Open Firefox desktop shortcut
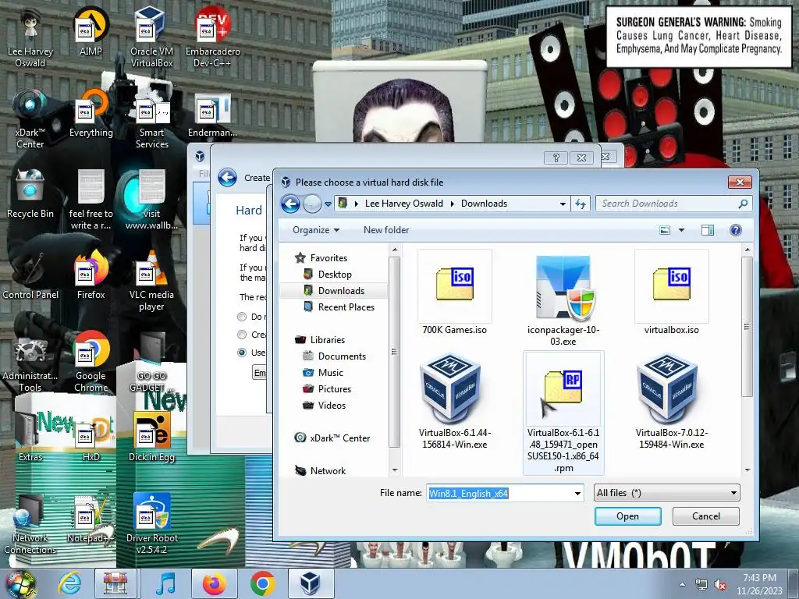799x599 pixels. [x=91, y=275]
